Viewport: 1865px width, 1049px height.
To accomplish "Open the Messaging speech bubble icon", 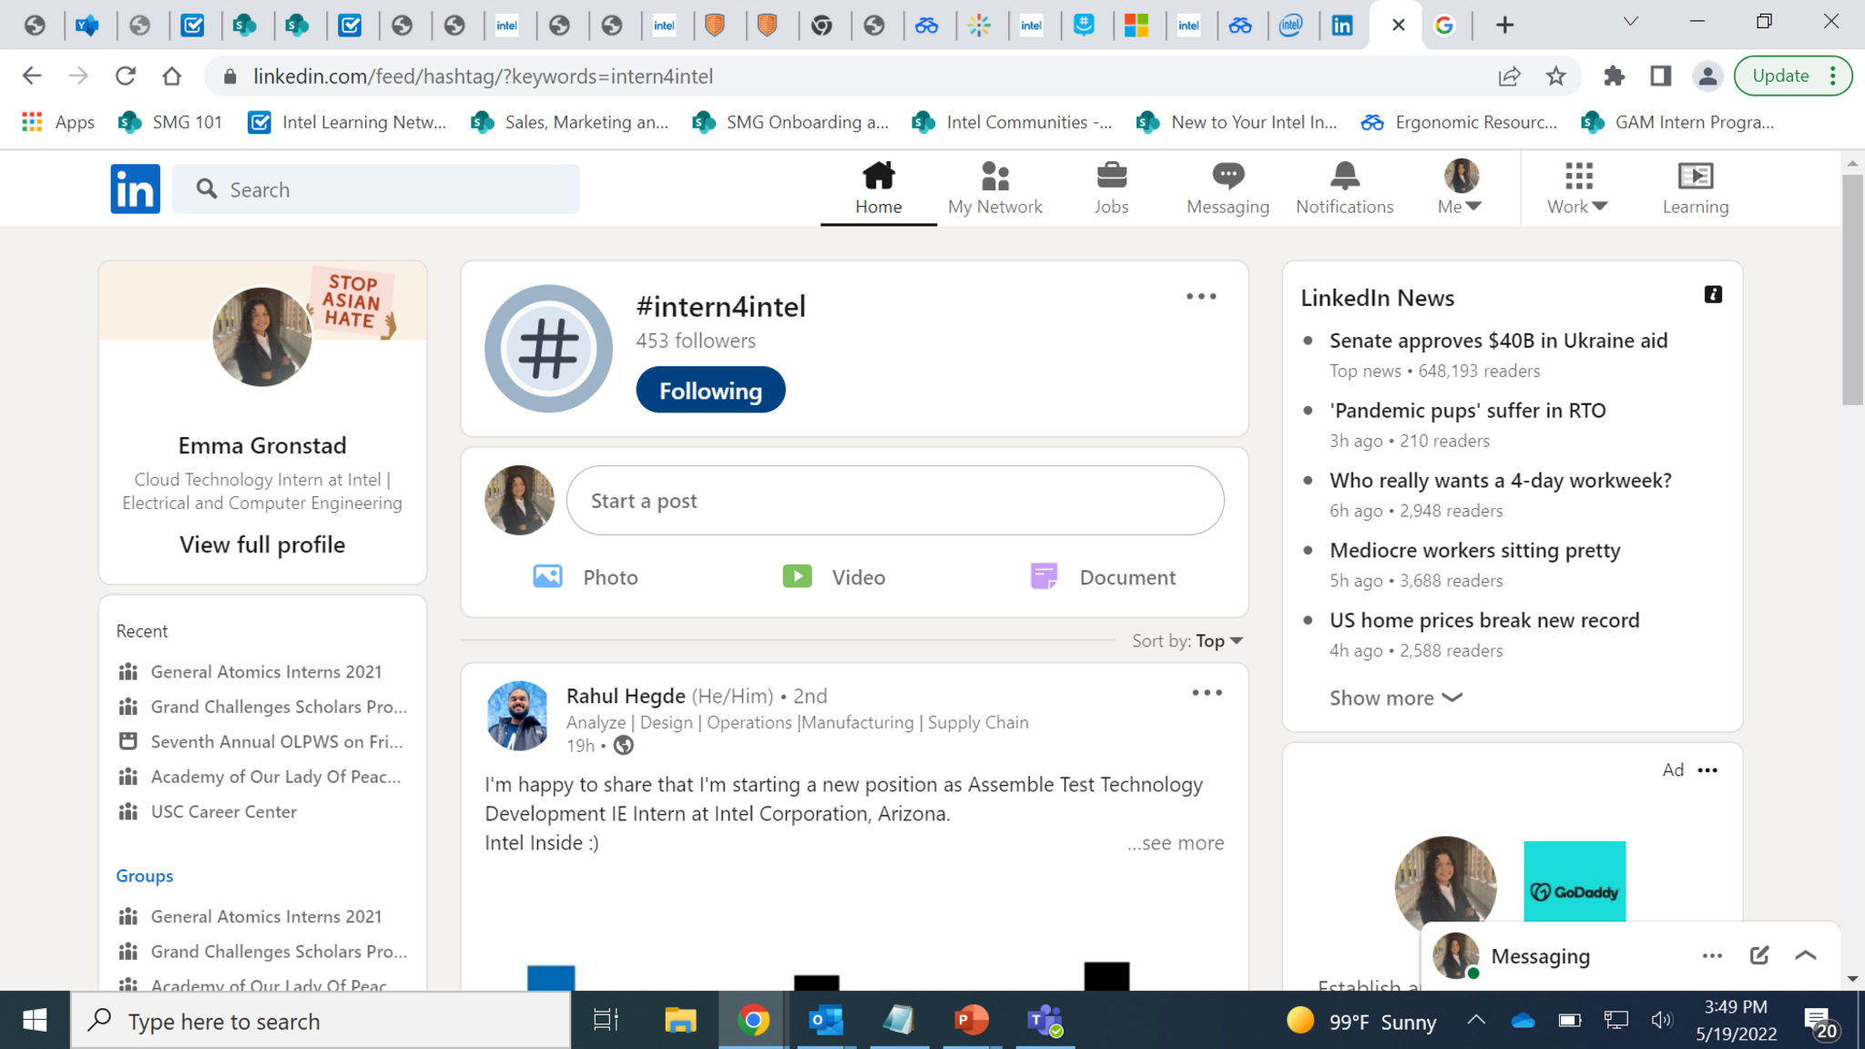I will 1227,176.
